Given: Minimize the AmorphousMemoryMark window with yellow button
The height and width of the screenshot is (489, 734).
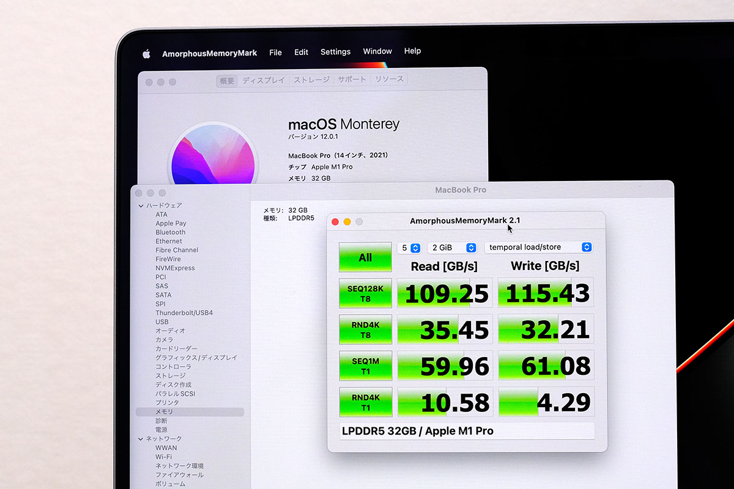Looking at the screenshot, I should tap(347, 222).
